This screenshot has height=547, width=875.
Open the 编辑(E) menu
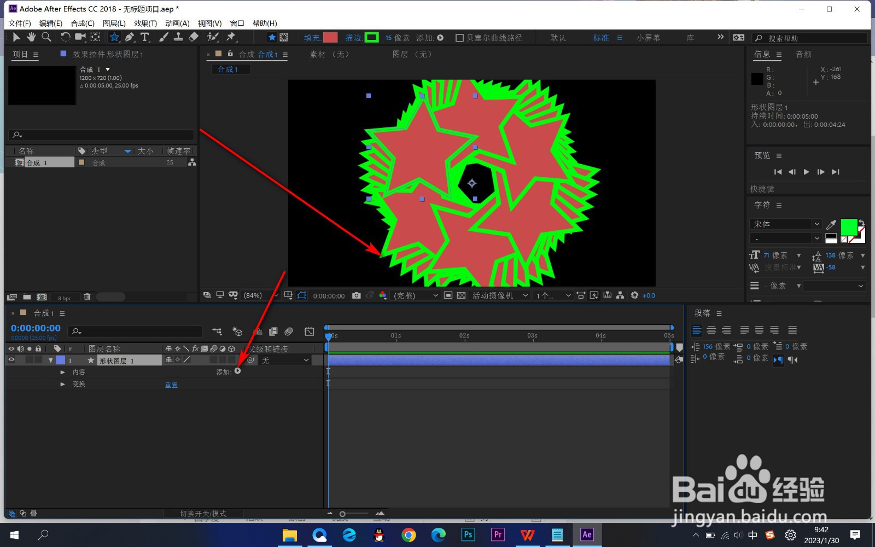coord(51,24)
